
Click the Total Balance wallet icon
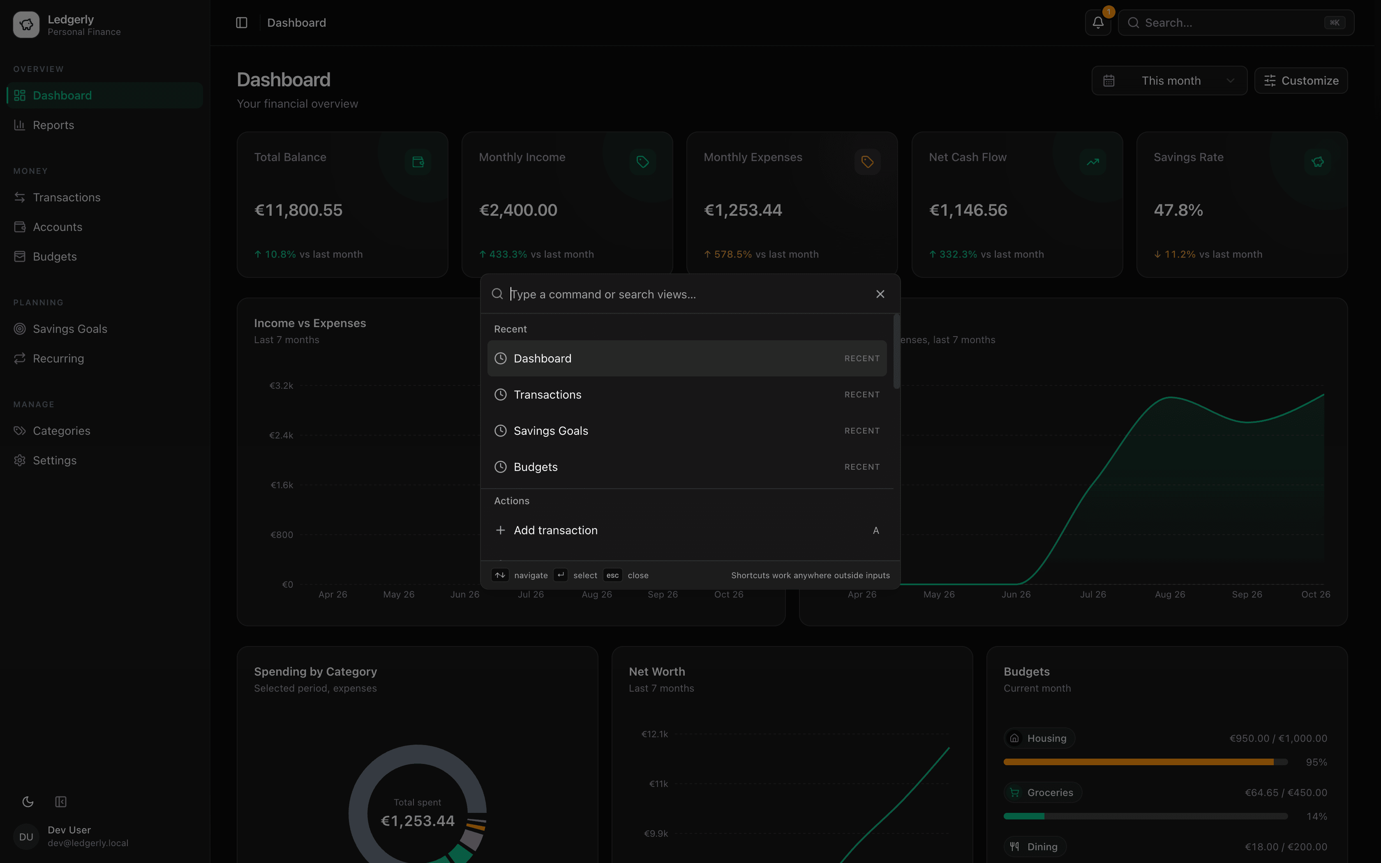point(418,162)
